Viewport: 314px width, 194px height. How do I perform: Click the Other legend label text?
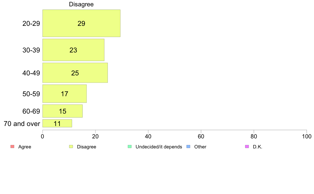pyautogui.click(x=200, y=147)
